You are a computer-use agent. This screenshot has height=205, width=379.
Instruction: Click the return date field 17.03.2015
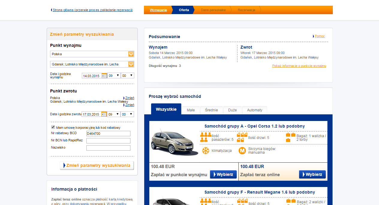(x=91, y=114)
